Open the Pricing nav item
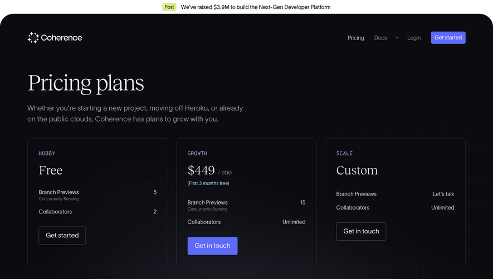Screen dimensions: 493x279 point(355,38)
